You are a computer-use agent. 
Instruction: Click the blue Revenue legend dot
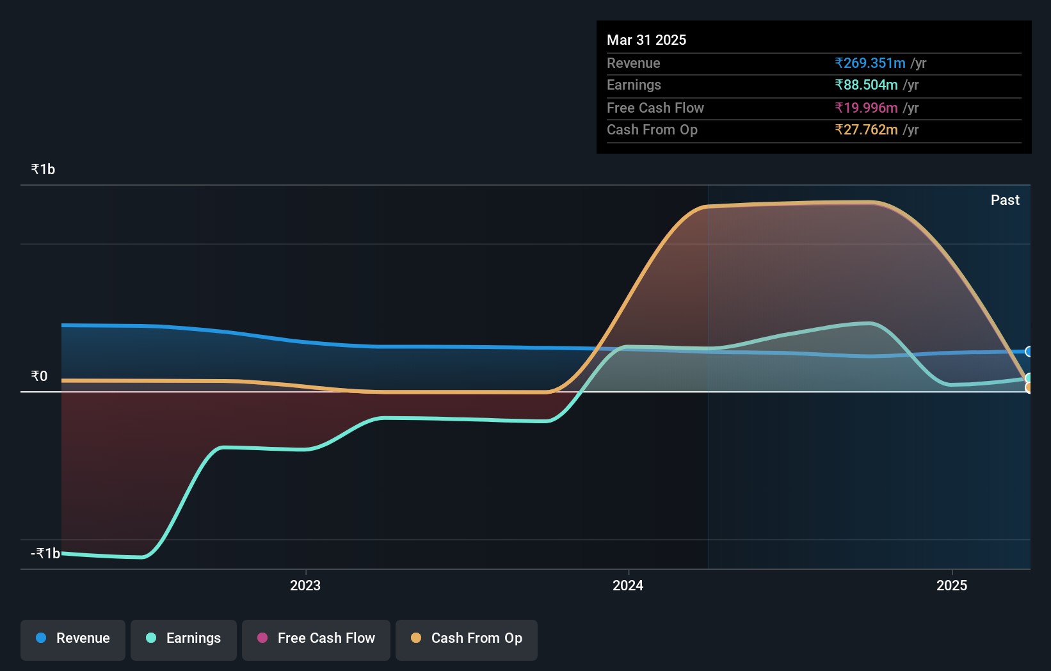pyautogui.click(x=41, y=638)
